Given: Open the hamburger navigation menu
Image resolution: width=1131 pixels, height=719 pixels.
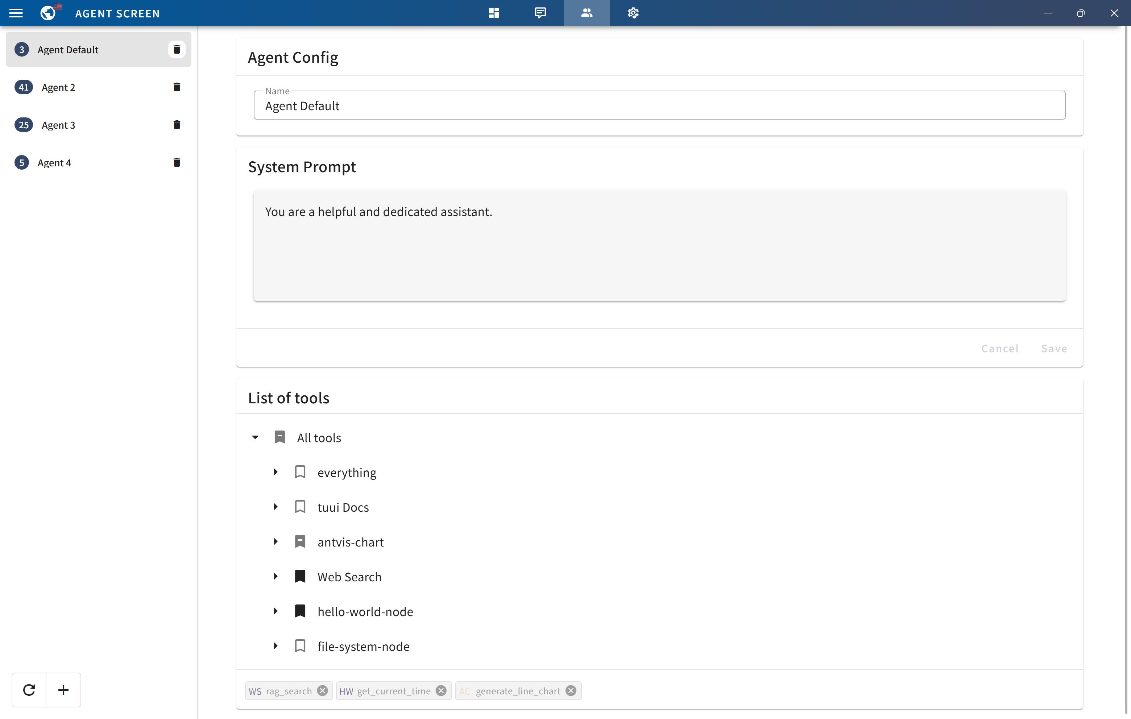Looking at the screenshot, I should 16,13.
